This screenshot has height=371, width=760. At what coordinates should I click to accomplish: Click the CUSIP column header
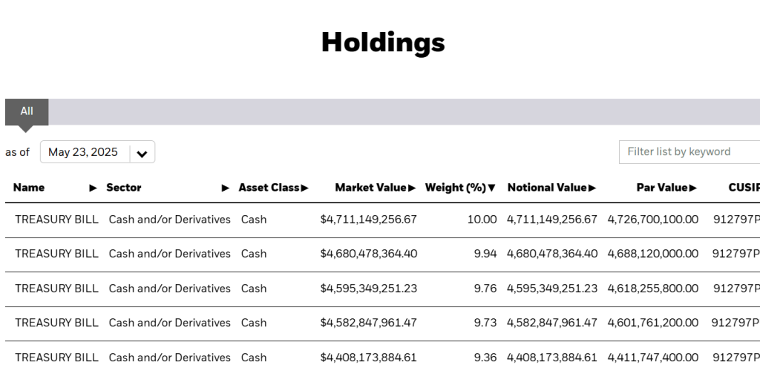tap(743, 188)
